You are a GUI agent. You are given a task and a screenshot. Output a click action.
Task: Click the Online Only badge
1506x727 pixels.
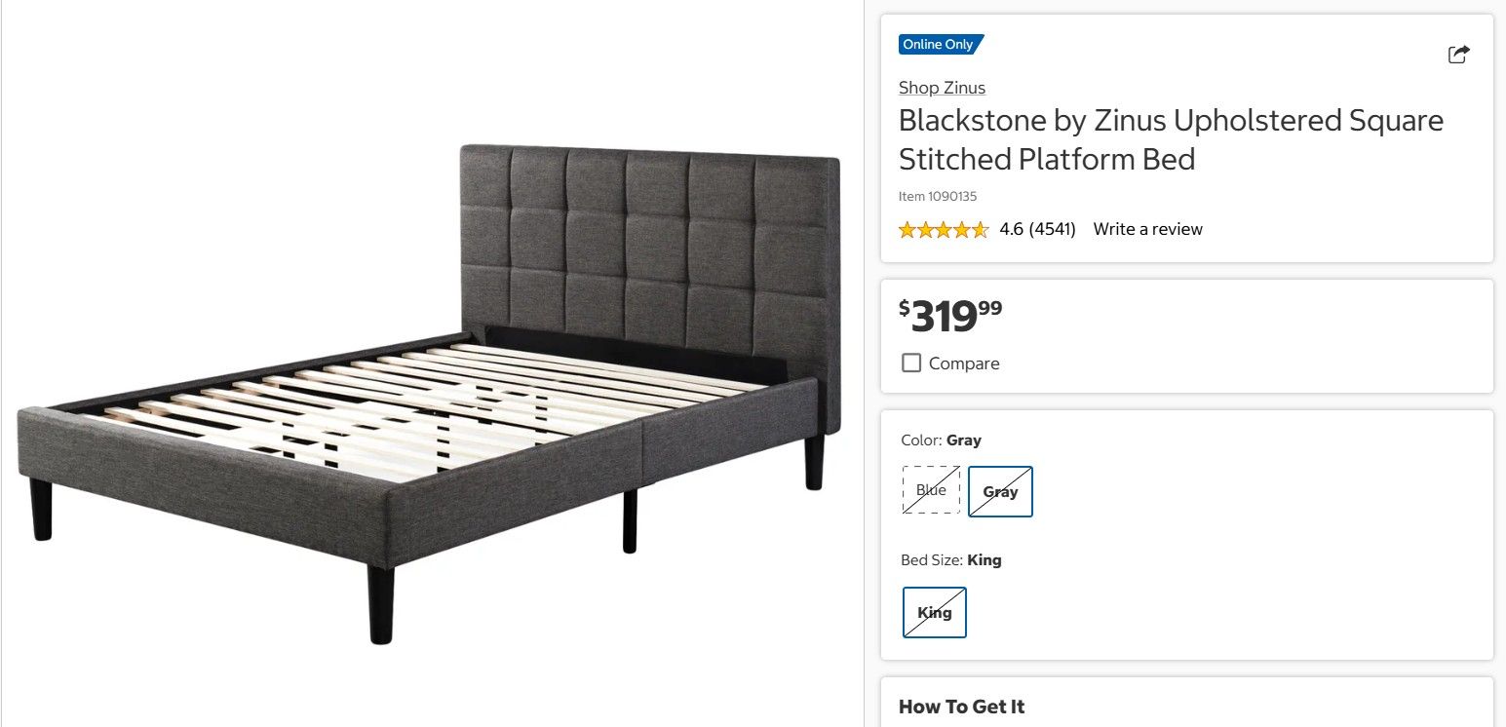click(940, 45)
